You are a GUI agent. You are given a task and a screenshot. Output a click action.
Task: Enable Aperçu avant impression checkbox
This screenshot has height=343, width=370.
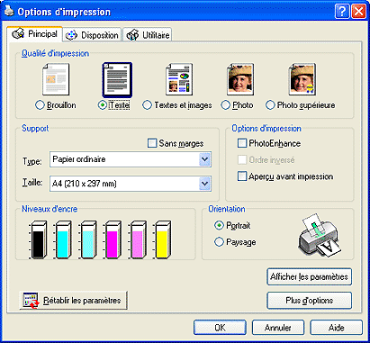tap(242, 176)
